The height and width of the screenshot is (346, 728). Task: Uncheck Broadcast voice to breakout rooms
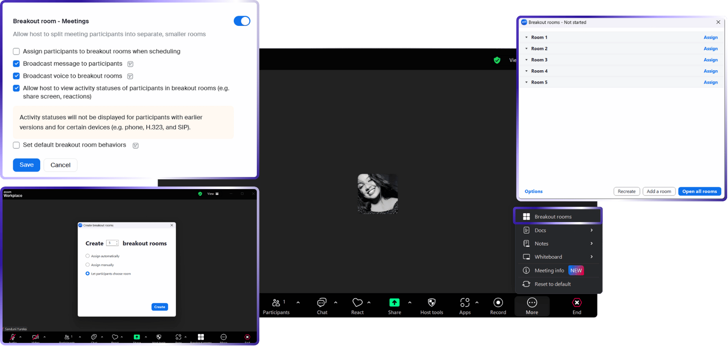(17, 76)
